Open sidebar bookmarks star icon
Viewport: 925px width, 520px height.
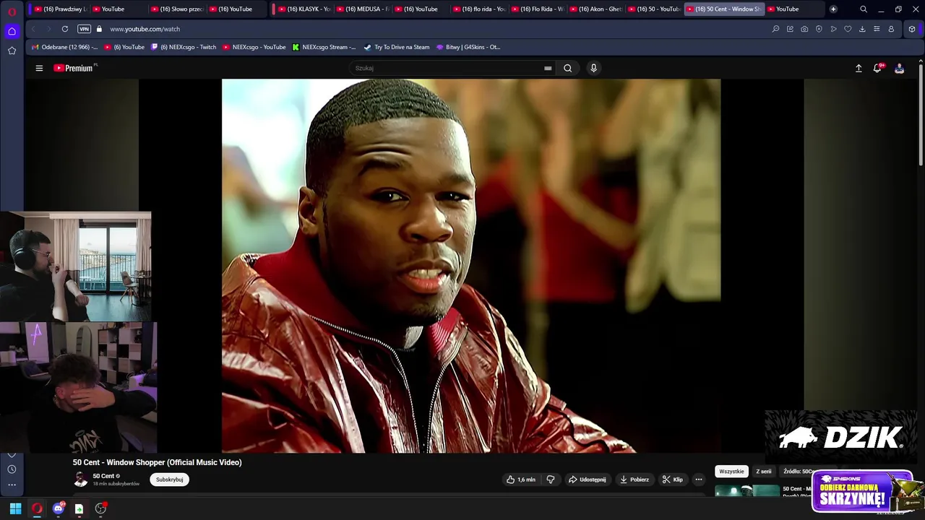pos(12,51)
